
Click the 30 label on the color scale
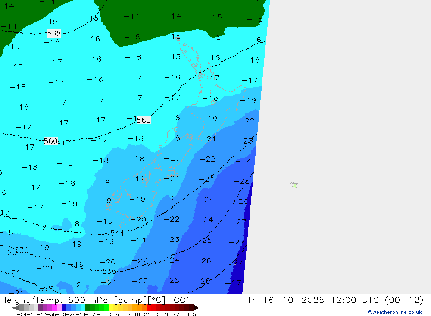[157, 314]
